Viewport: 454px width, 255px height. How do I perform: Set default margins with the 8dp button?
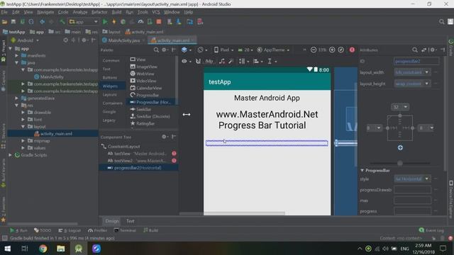pyautogui.click(x=209, y=62)
